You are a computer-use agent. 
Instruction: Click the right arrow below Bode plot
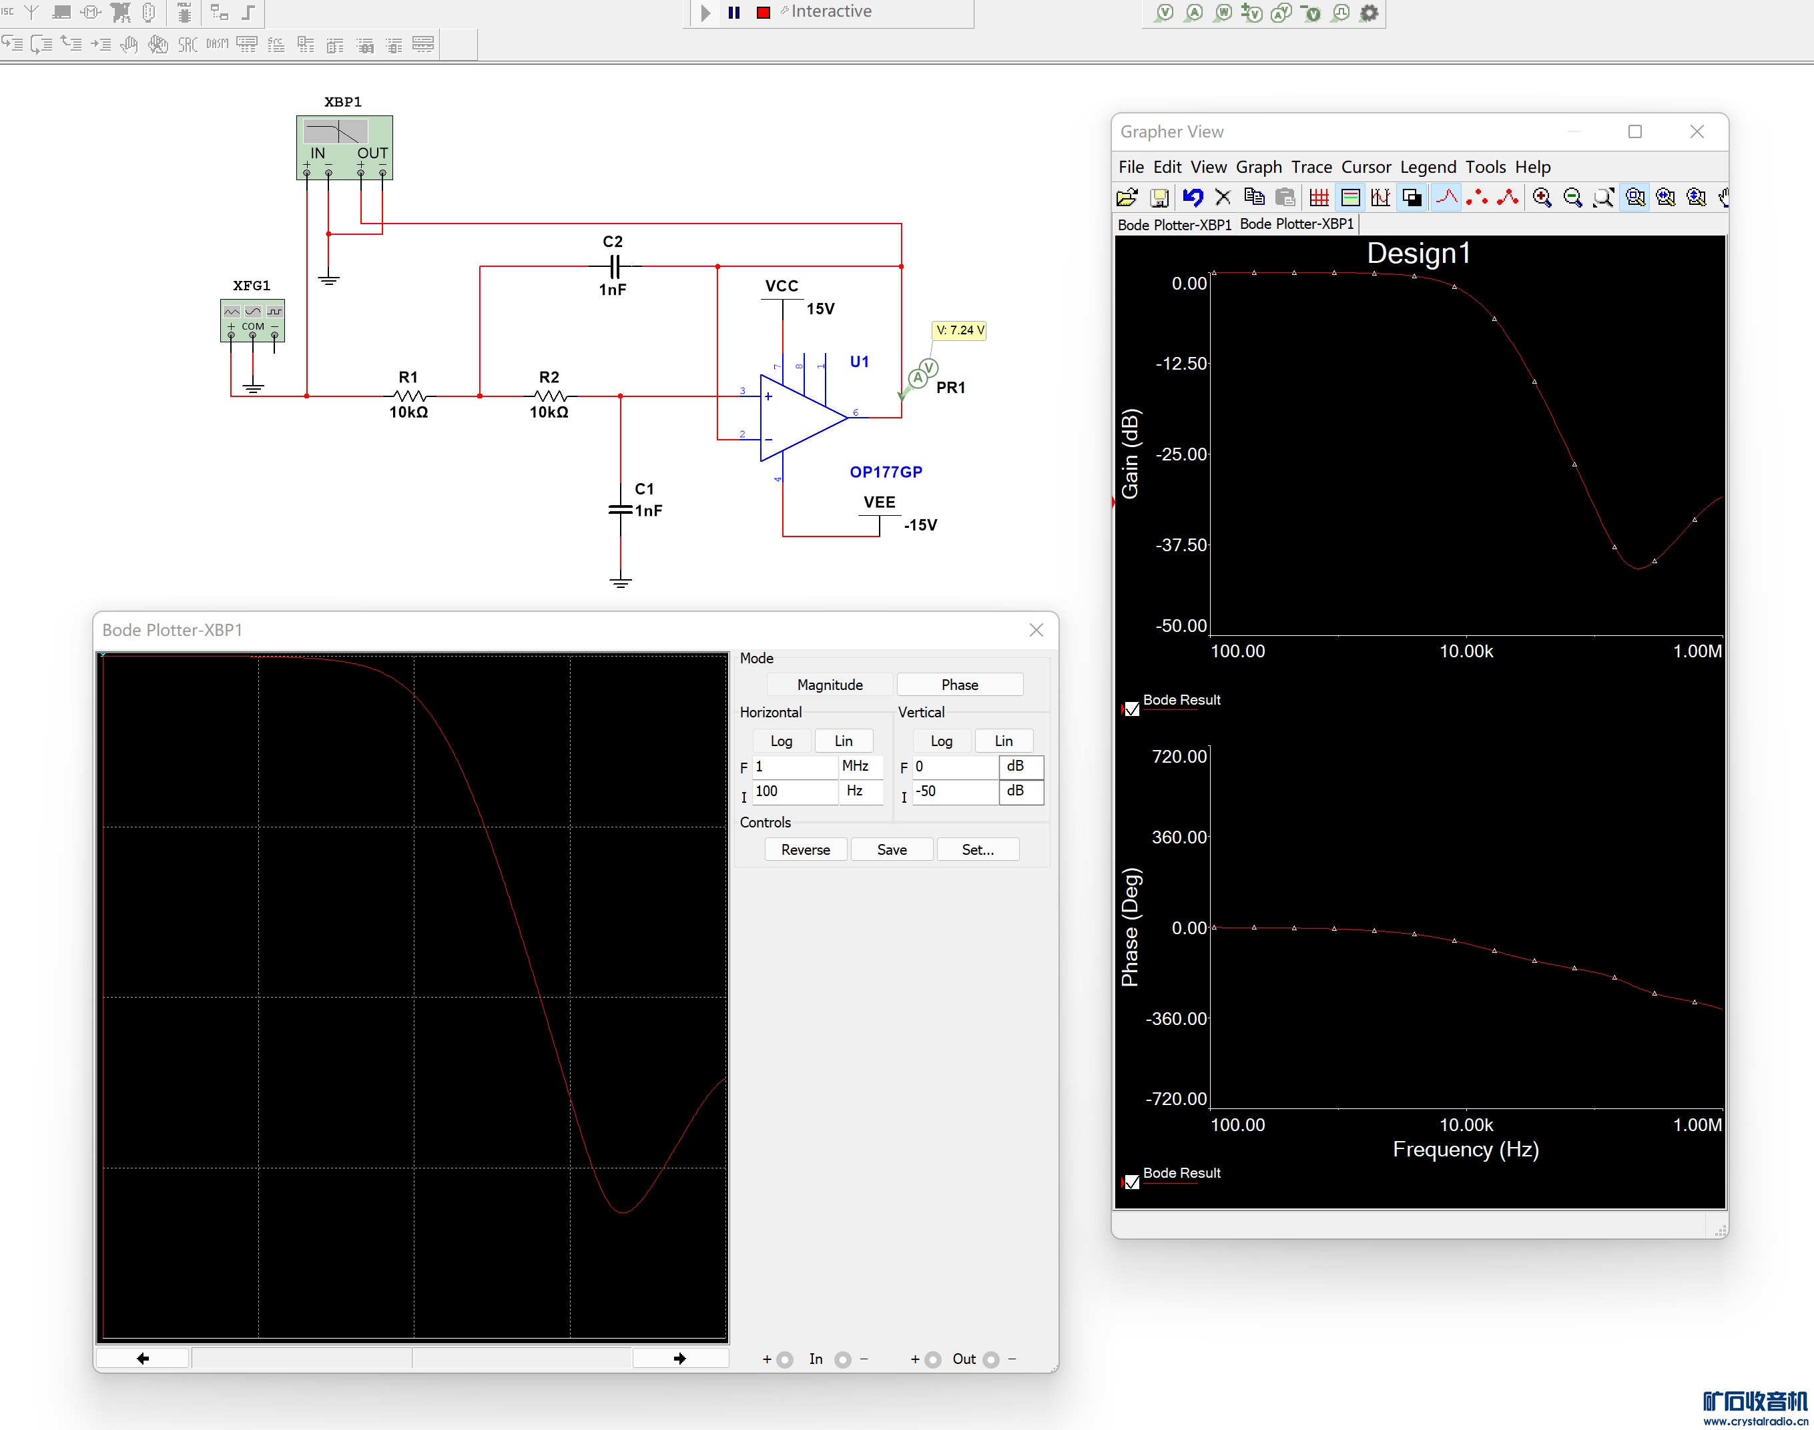(x=679, y=1358)
